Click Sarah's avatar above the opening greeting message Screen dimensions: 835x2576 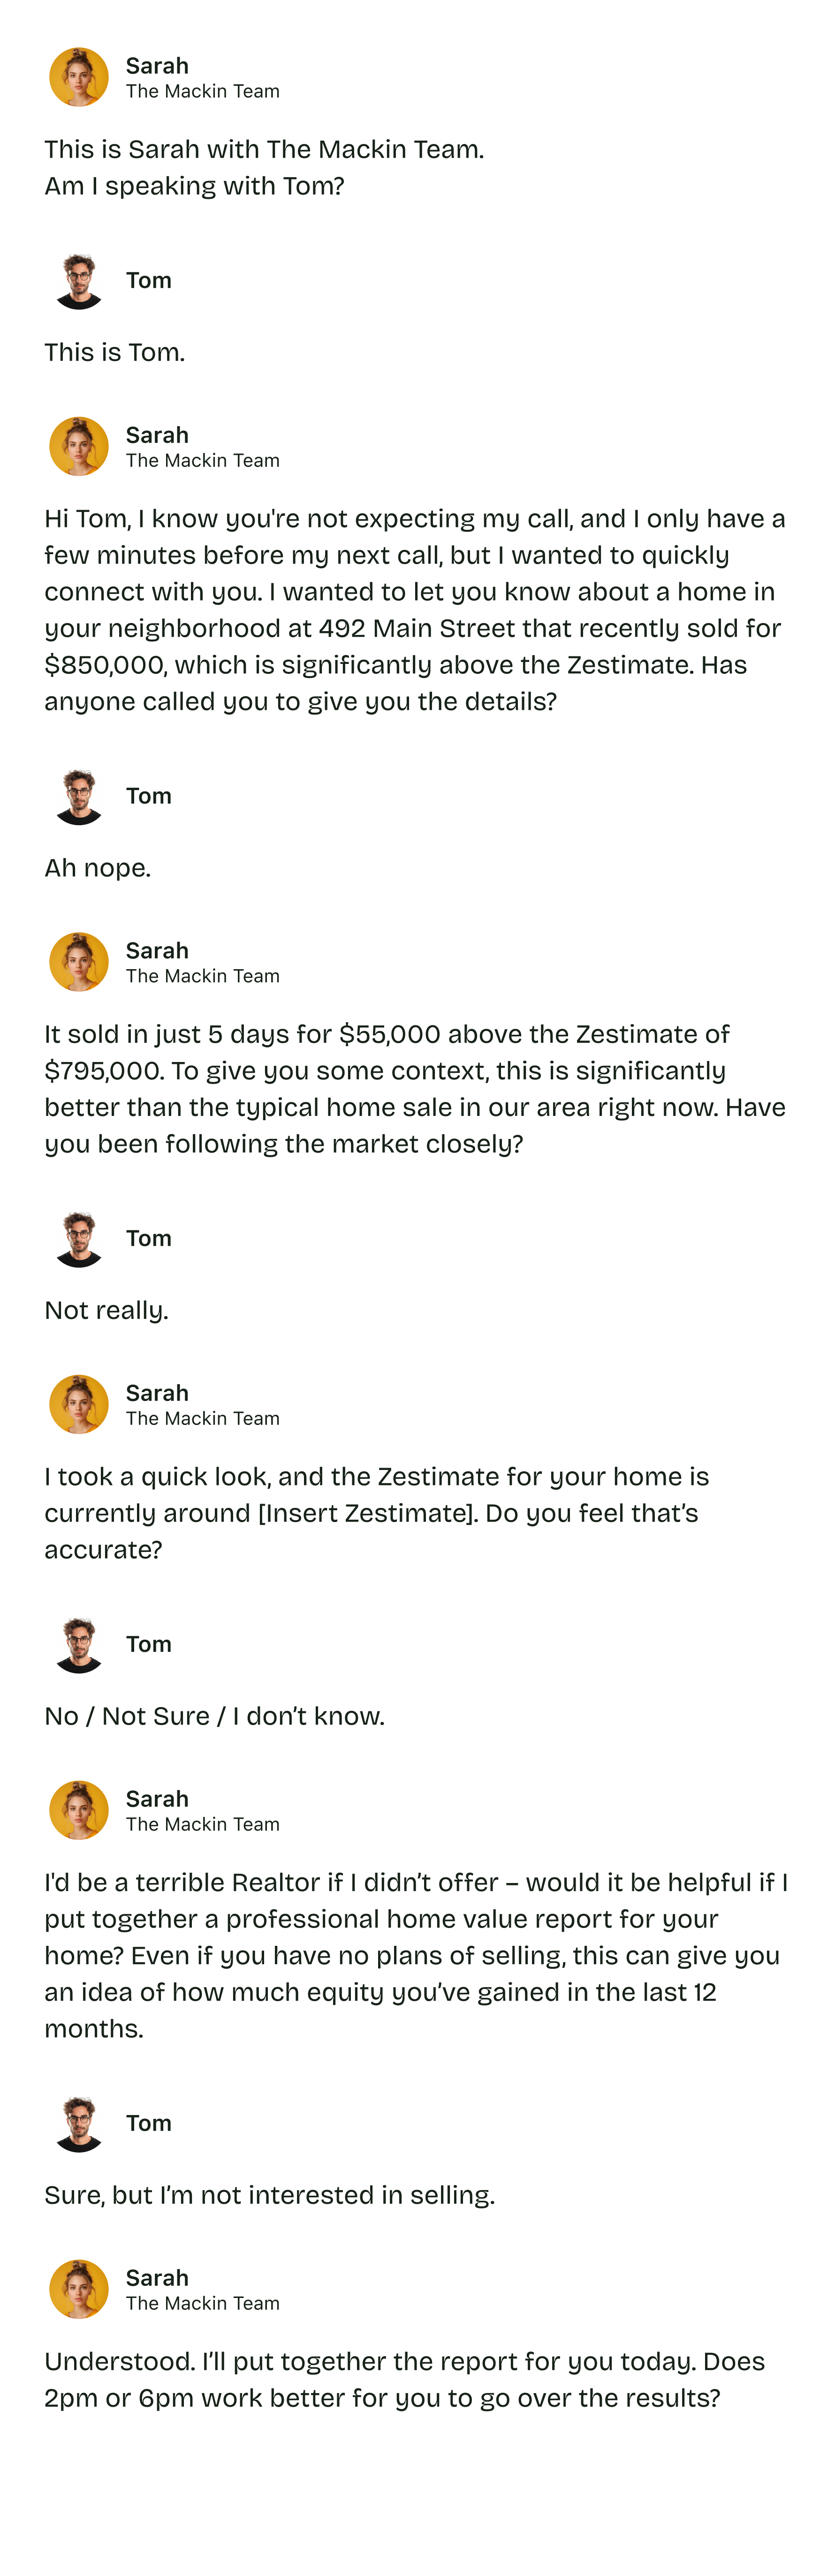coord(79,77)
